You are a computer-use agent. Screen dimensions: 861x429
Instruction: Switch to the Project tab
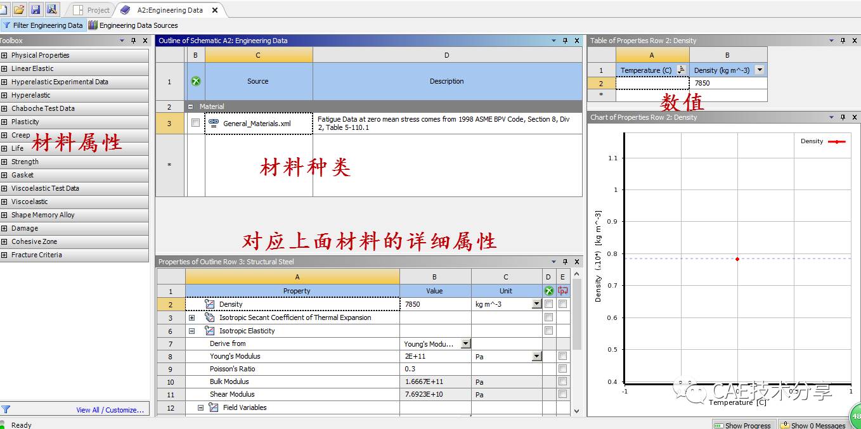click(92, 10)
